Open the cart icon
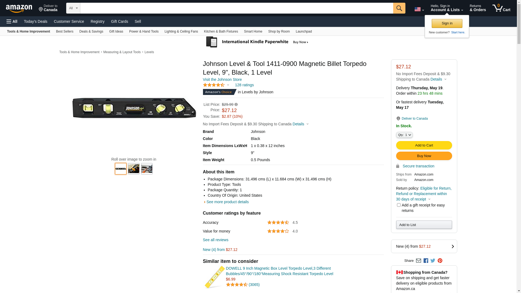This screenshot has width=521, height=293. (x=501, y=8)
